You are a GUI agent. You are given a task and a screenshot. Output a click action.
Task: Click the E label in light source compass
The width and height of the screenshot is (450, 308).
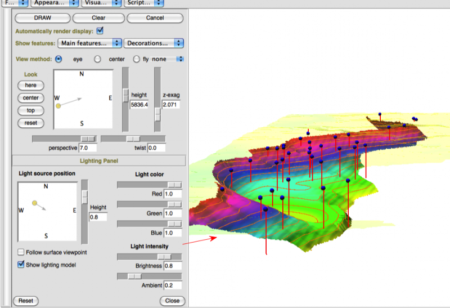click(x=74, y=210)
